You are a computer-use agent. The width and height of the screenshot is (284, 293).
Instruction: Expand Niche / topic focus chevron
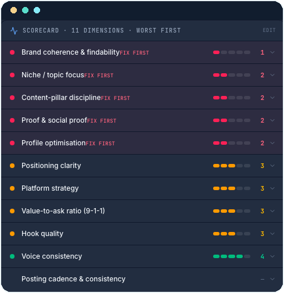pos(272,75)
